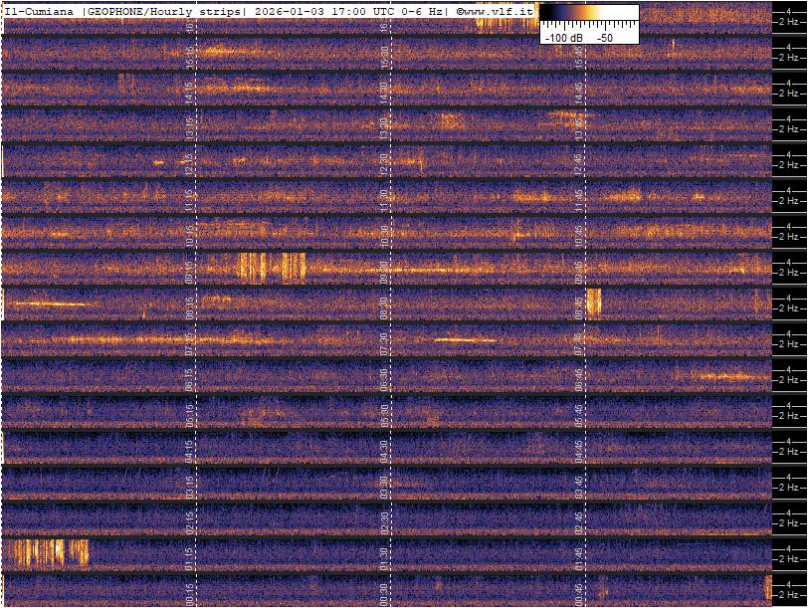Click the 05:30 time marker label
The image size is (808, 608).
[384, 412]
